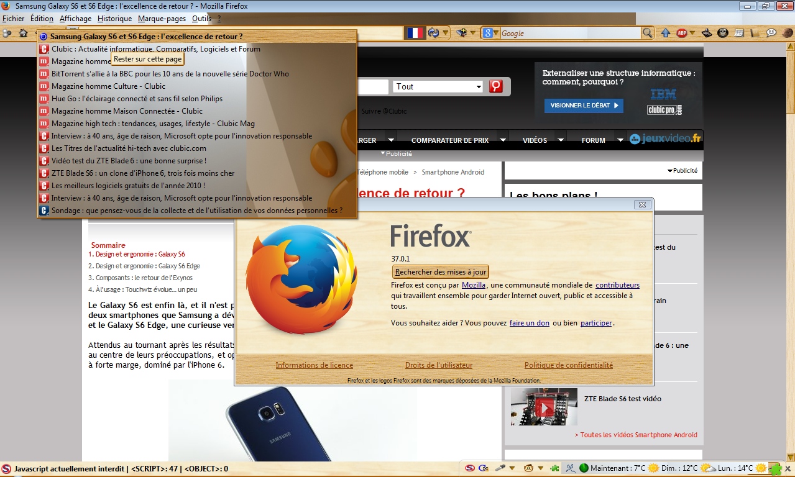Screen dimensions: 795x477
Task: Close the status bar with the X icon
Action: tap(788, 468)
